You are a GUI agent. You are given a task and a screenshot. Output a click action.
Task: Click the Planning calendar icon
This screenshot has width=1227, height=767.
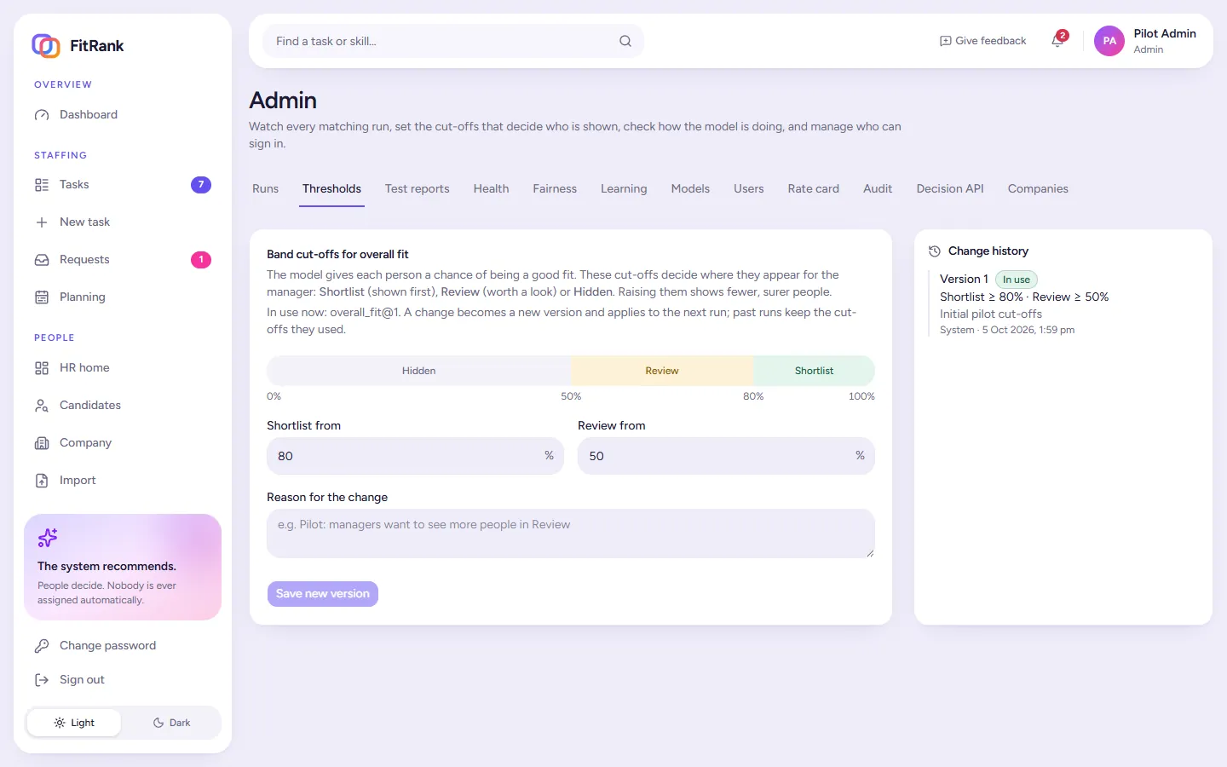[x=42, y=297]
